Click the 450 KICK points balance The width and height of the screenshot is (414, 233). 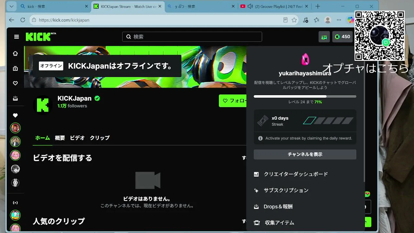(343, 37)
